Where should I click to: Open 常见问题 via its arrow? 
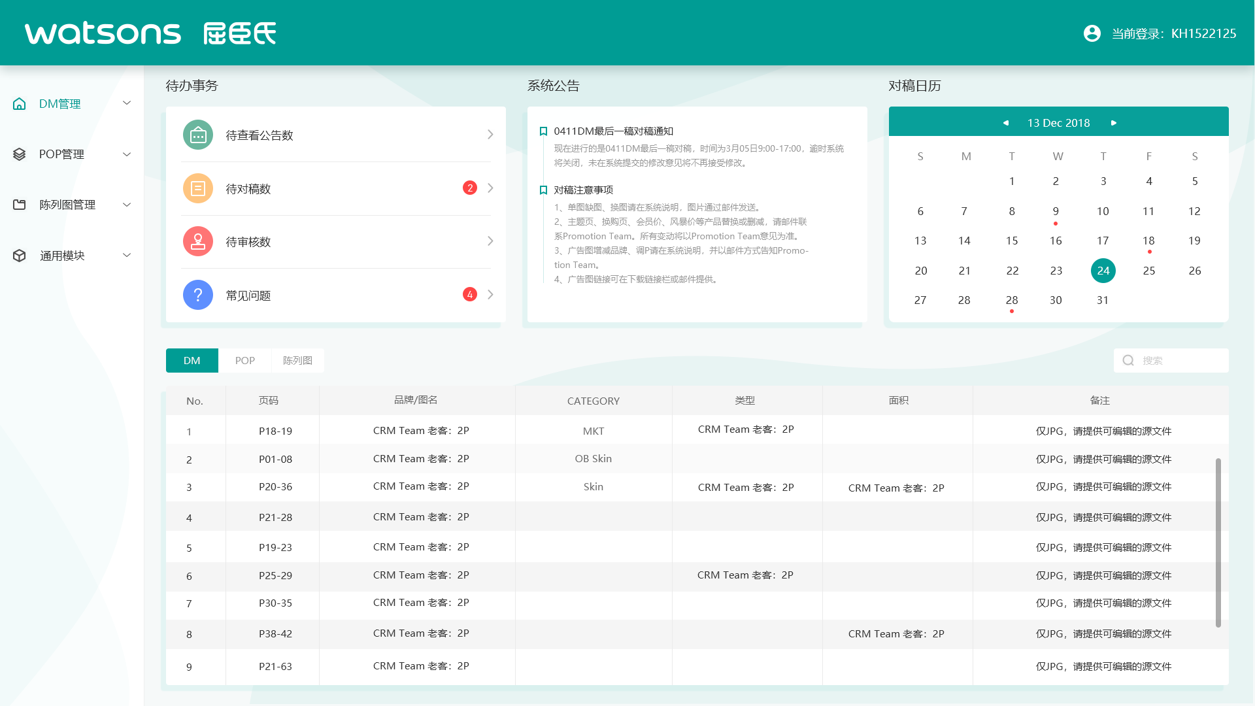click(x=490, y=295)
